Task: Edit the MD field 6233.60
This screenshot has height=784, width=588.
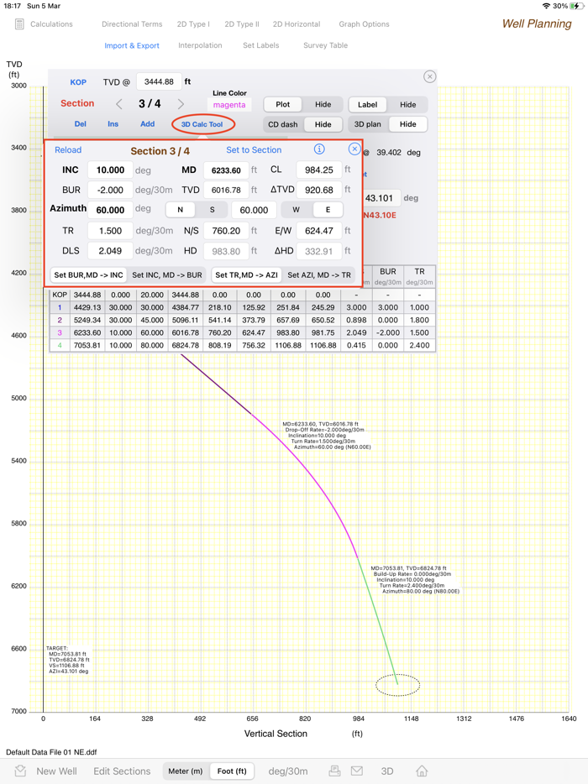Action: pyautogui.click(x=226, y=170)
